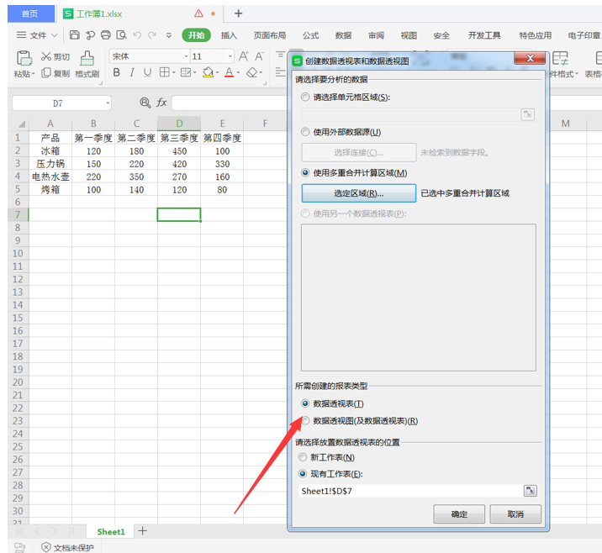Click the Redo arrow icon
The image size is (602, 553).
pos(152,35)
